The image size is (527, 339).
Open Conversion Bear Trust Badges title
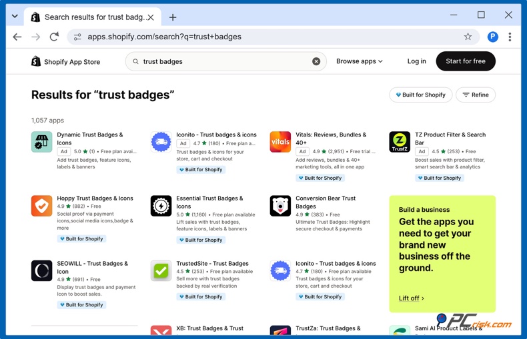click(326, 202)
